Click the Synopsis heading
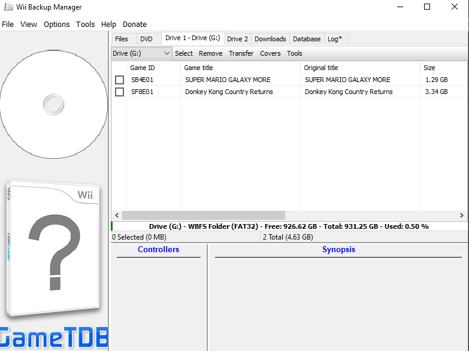This screenshot has width=469, height=351. (x=338, y=250)
